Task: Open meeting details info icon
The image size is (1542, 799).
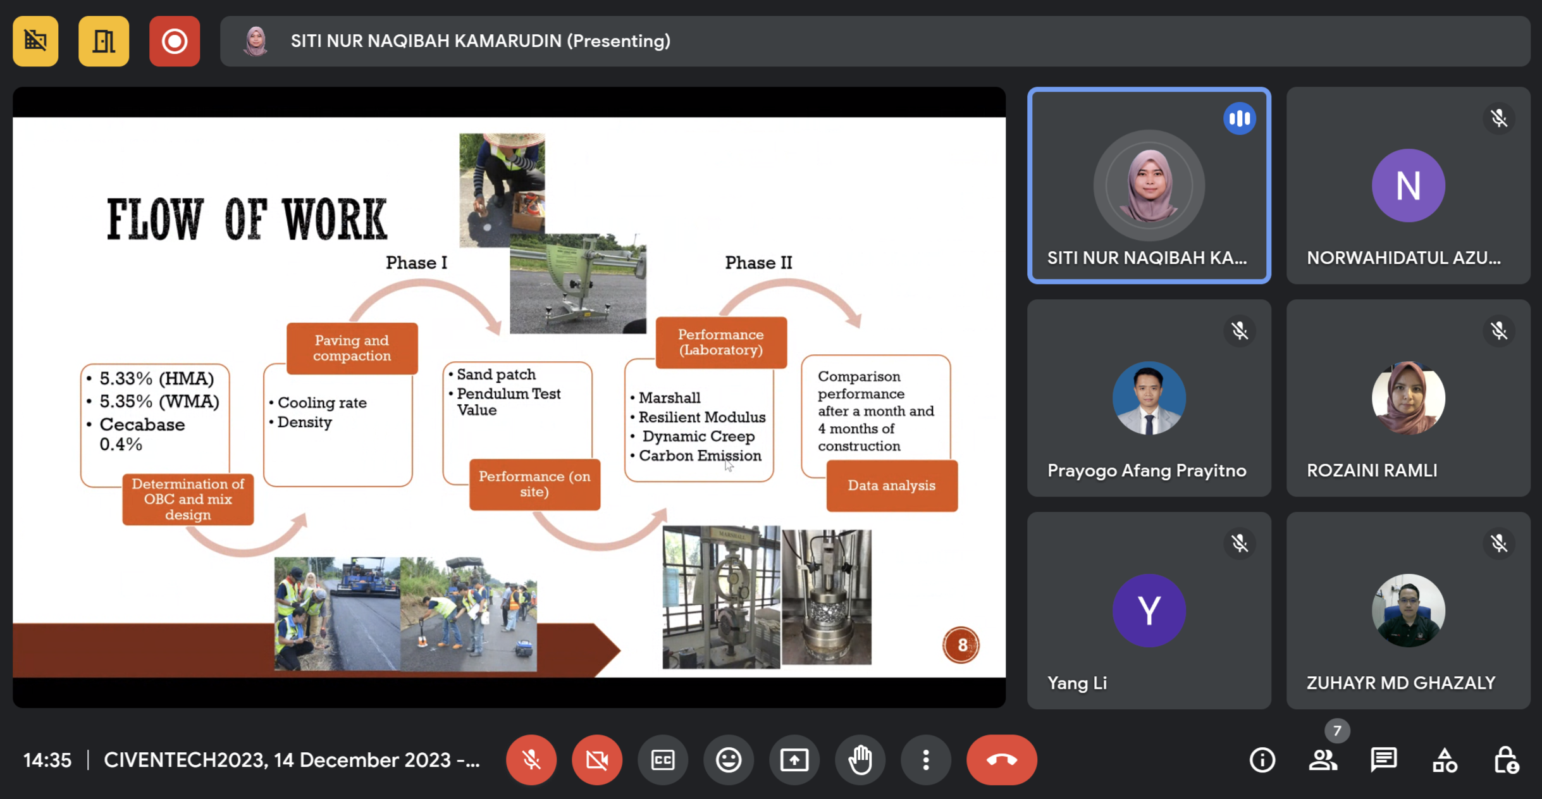Action: (1262, 760)
